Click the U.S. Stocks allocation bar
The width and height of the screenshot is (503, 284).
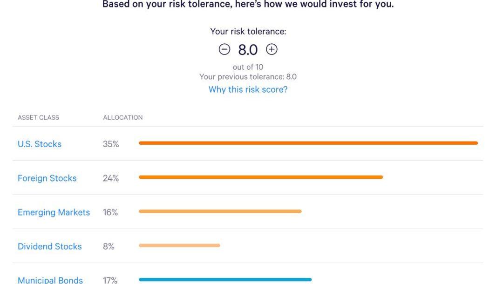tap(308, 143)
